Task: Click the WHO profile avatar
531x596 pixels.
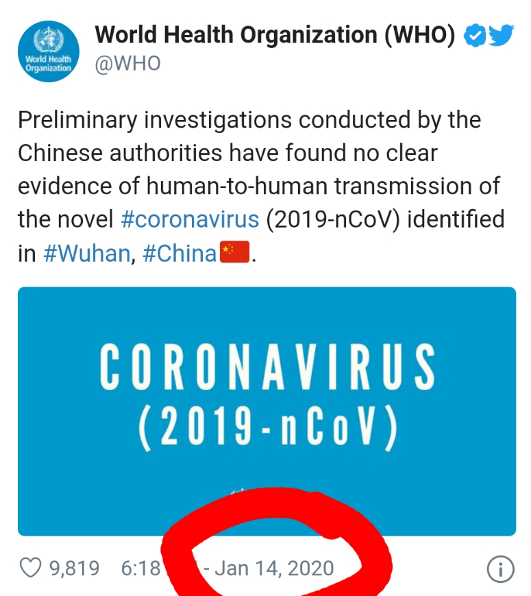Action: [49, 51]
